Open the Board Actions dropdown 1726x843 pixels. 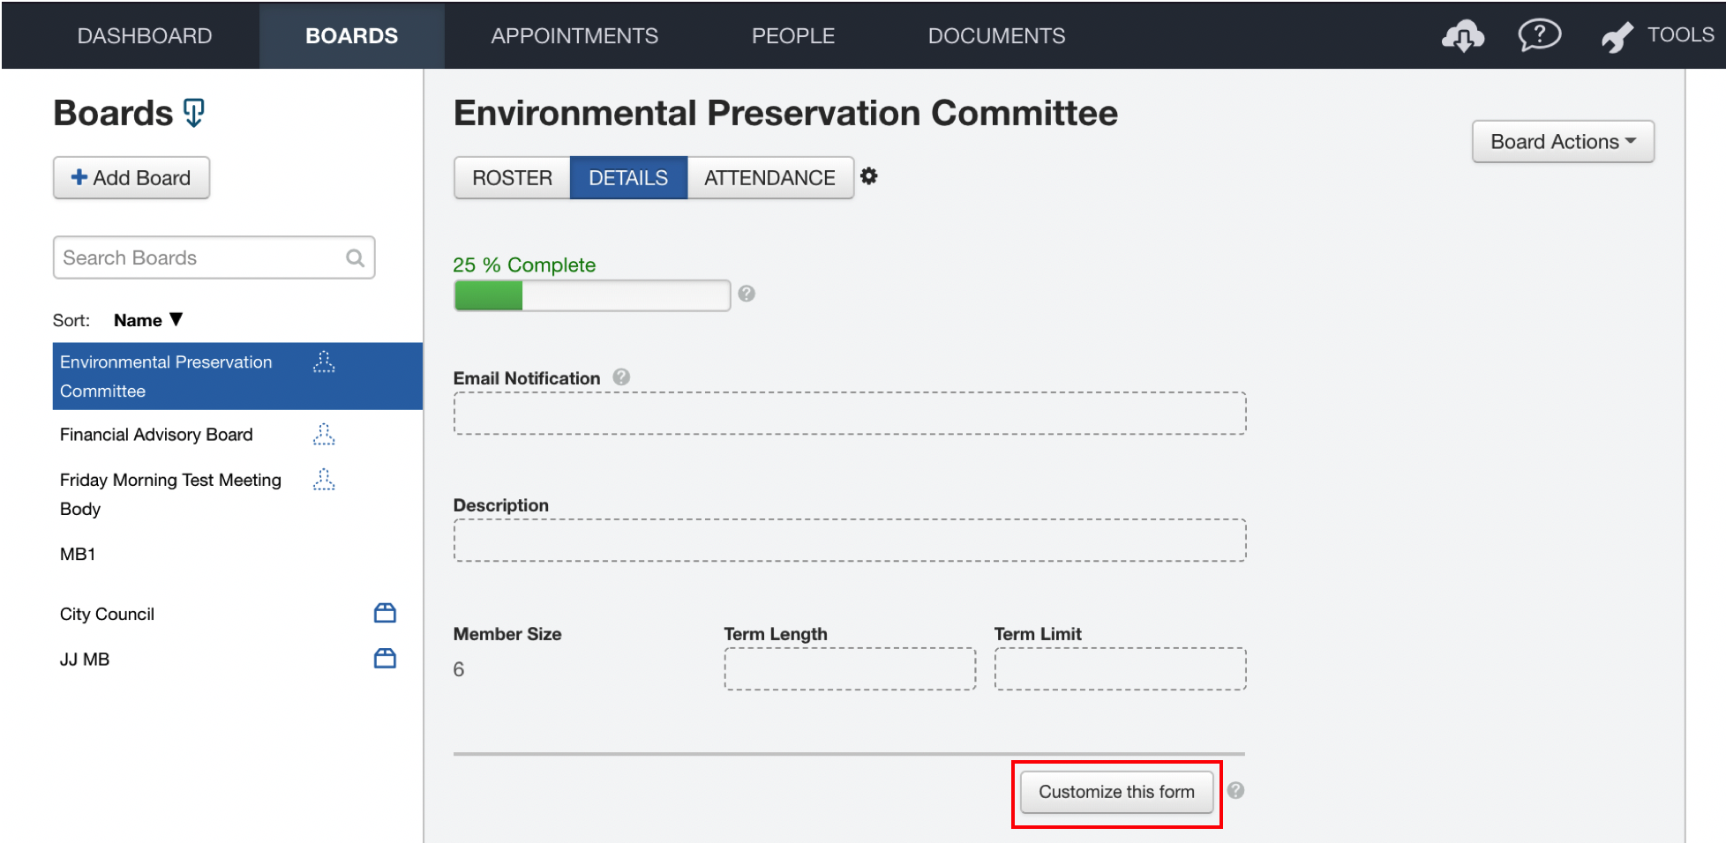click(1563, 141)
